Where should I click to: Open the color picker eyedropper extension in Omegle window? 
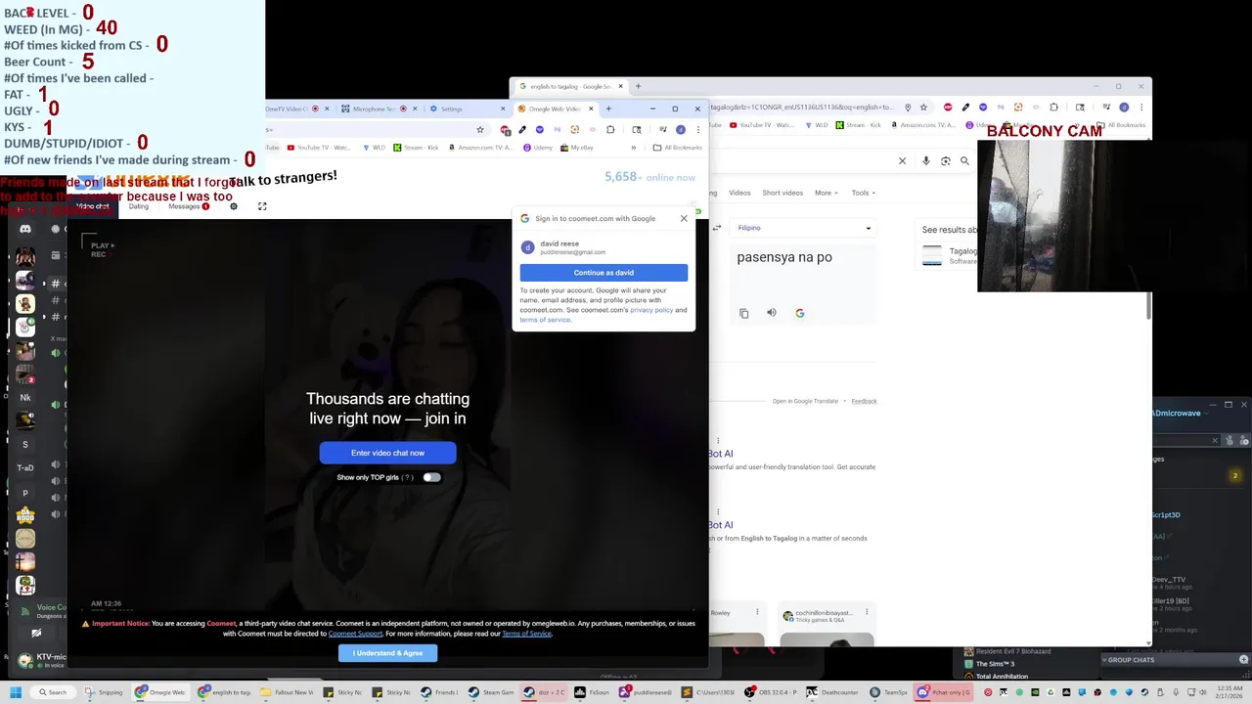point(522,129)
